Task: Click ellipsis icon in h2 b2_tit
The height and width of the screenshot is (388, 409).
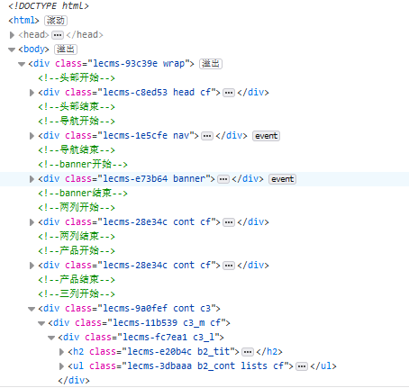Action: 248,352
